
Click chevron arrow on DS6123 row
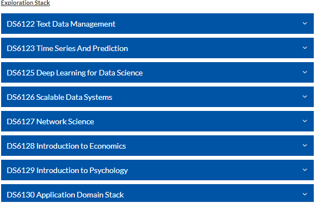[305, 48]
